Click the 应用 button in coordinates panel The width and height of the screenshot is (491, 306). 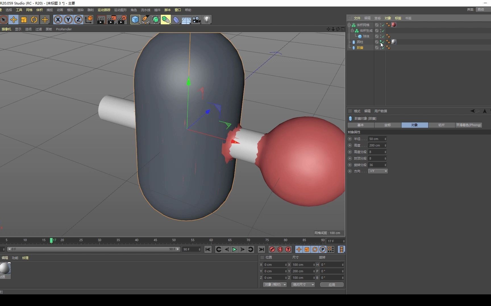tap(332, 284)
